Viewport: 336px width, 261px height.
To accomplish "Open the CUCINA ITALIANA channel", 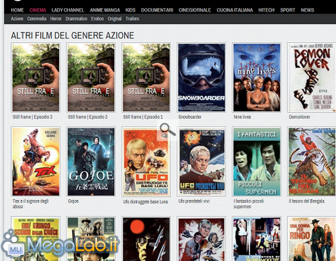I will click(235, 10).
